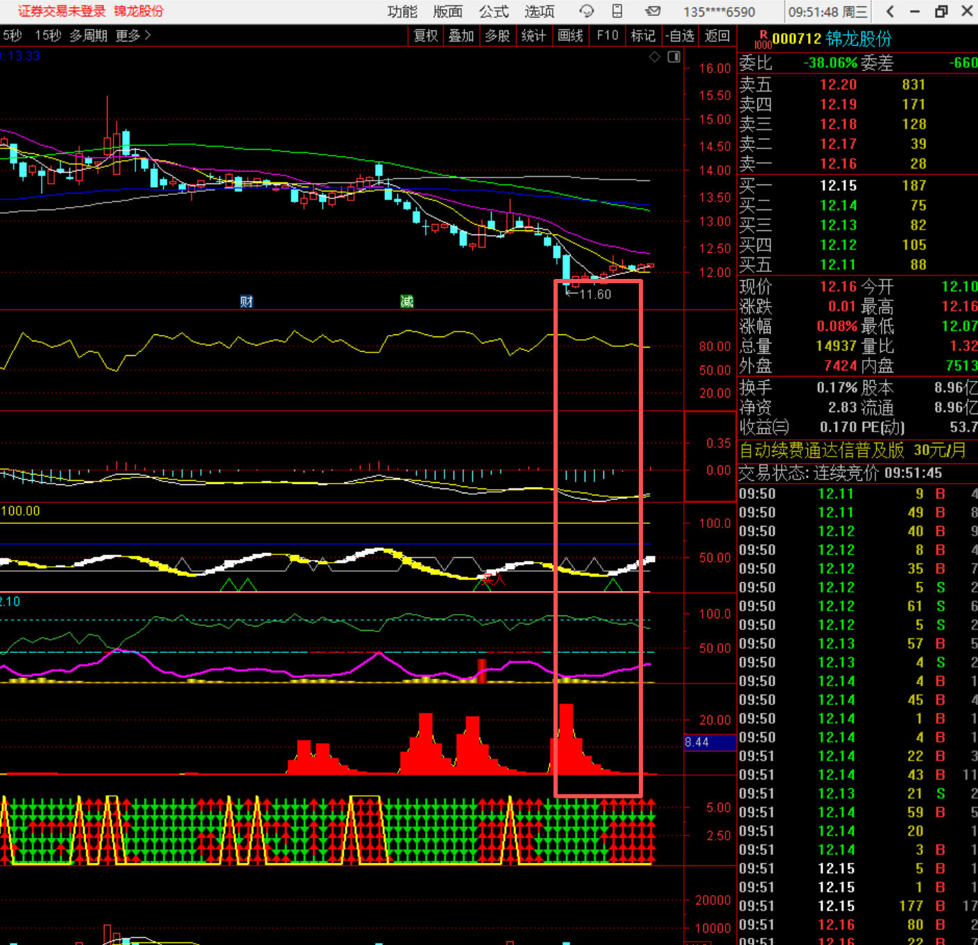Open the message envelope icon

pos(653,11)
